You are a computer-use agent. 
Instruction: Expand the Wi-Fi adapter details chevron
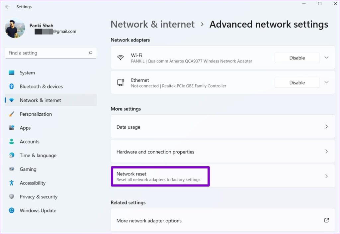tap(326, 58)
